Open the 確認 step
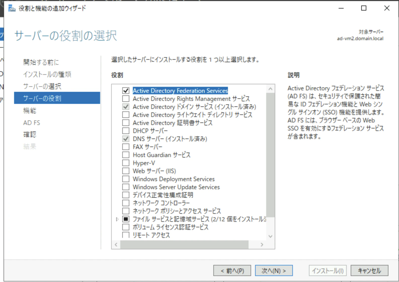Viewport: 399px width, 282px height. pos(30,134)
